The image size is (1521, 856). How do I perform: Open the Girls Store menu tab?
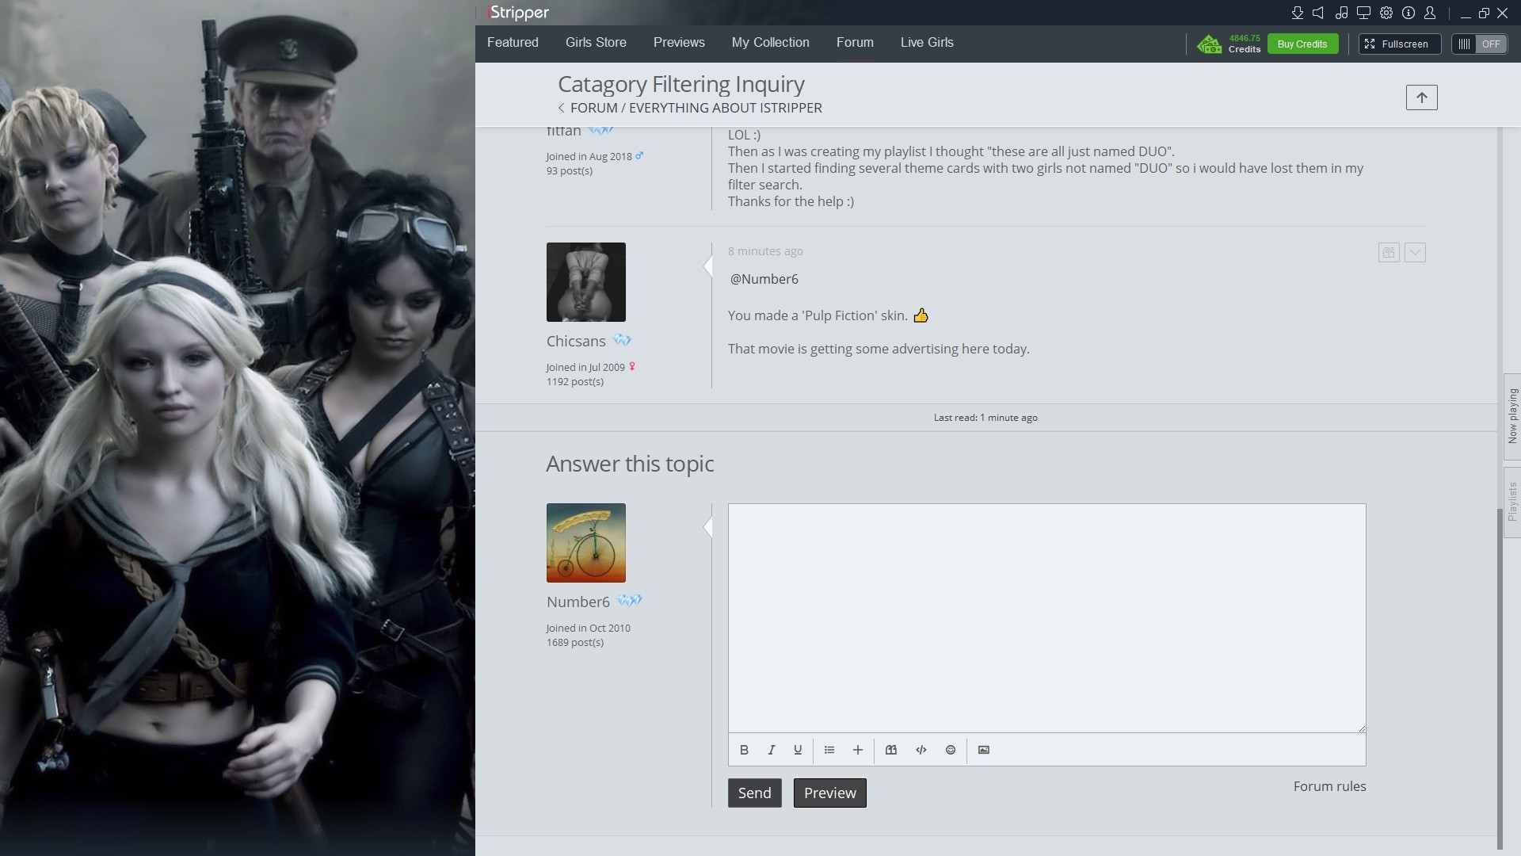596,43
